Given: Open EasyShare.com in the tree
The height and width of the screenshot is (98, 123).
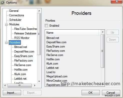Looking at the screenshot, I should tap(24, 56).
